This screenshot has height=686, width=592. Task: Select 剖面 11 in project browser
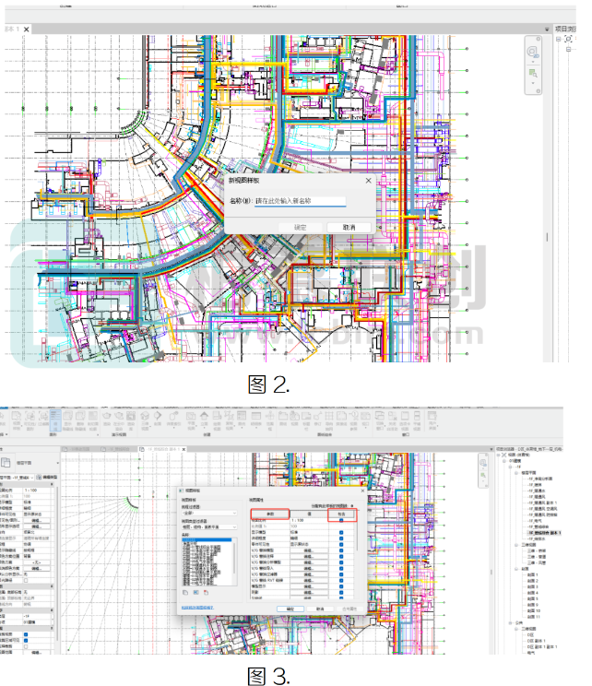534,617
